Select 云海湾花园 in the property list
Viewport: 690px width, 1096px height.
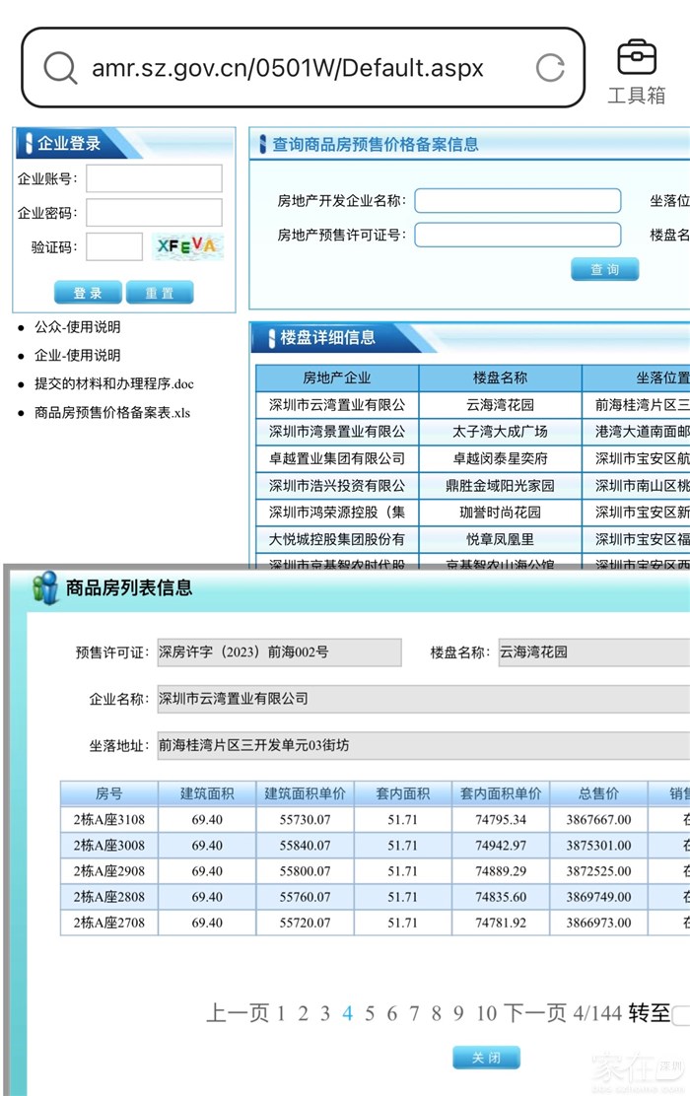(500, 404)
